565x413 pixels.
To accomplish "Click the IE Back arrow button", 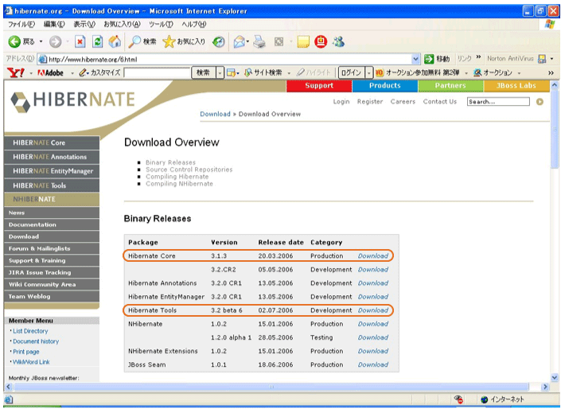I will pos(14,42).
